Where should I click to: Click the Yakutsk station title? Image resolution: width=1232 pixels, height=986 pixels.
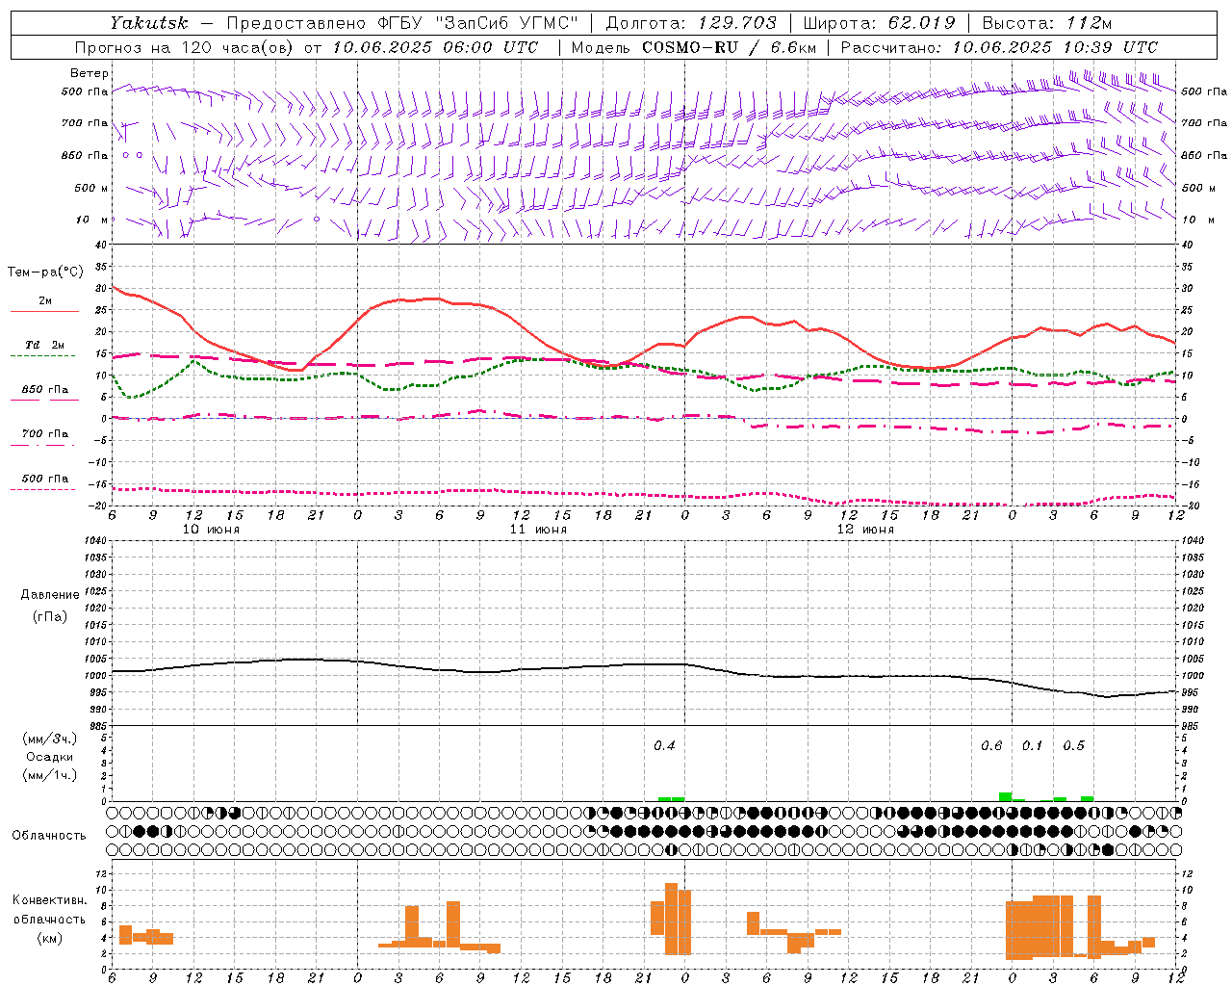point(149,23)
